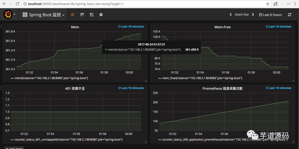Viewport: 299px width, 149px height.
Task: Click 401 panel resize corner handle
Action: pos(146,142)
